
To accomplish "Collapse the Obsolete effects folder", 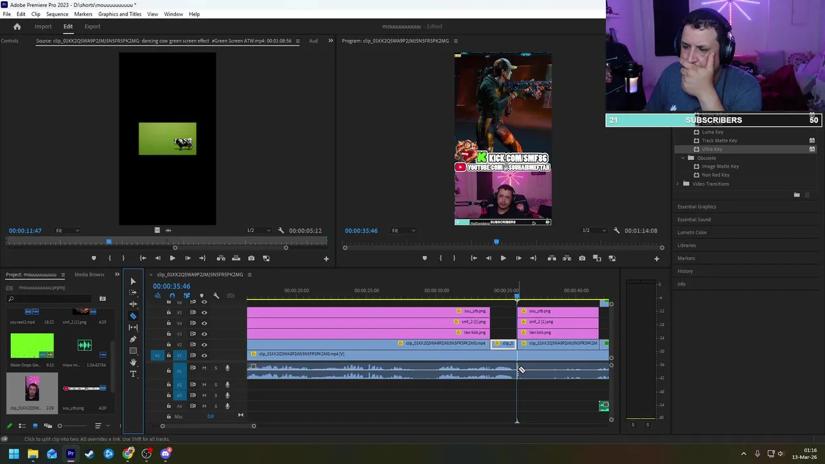I will coord(683,158).
